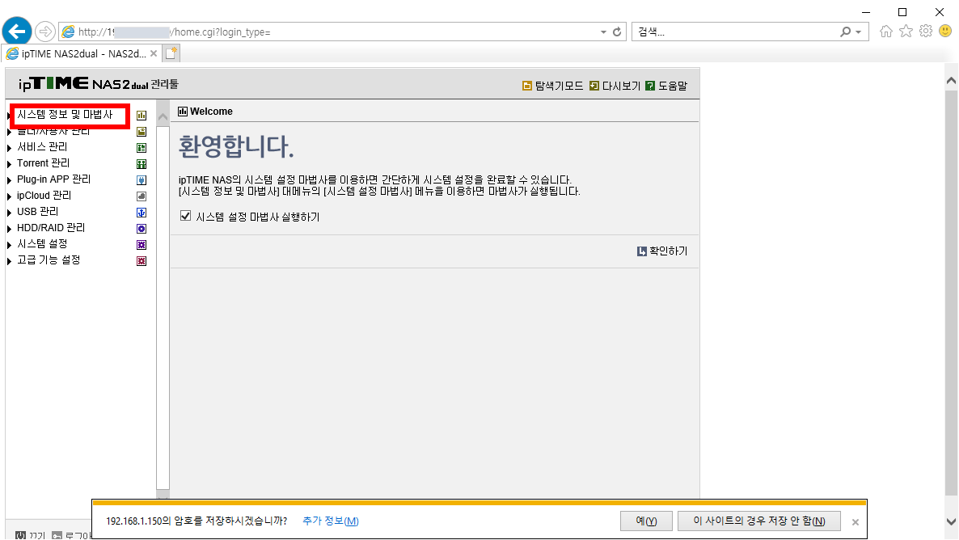Open the 추가 정보(M) link
This screenshot has width=959, height=540.
click(x=331, y=521)
